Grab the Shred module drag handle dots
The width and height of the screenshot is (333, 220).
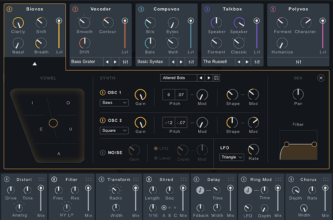coord(183,179)
